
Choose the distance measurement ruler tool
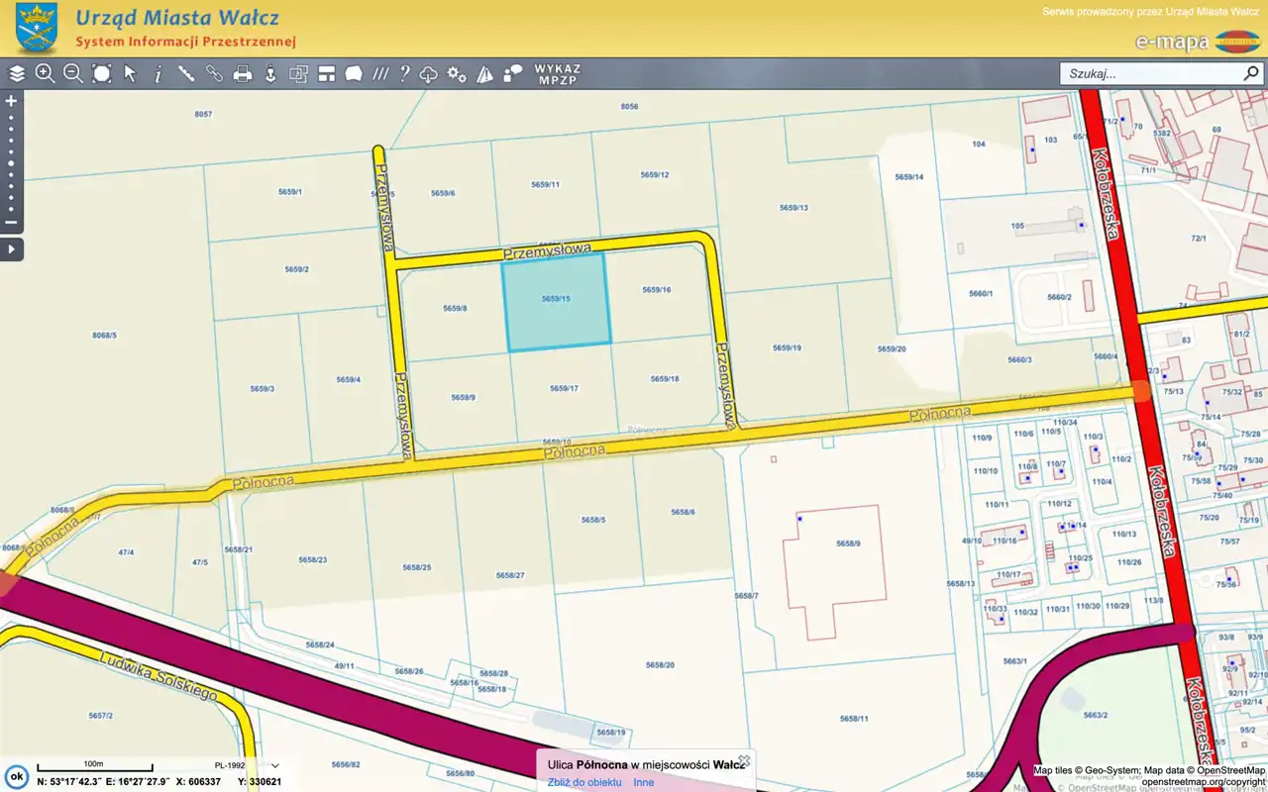185,73
